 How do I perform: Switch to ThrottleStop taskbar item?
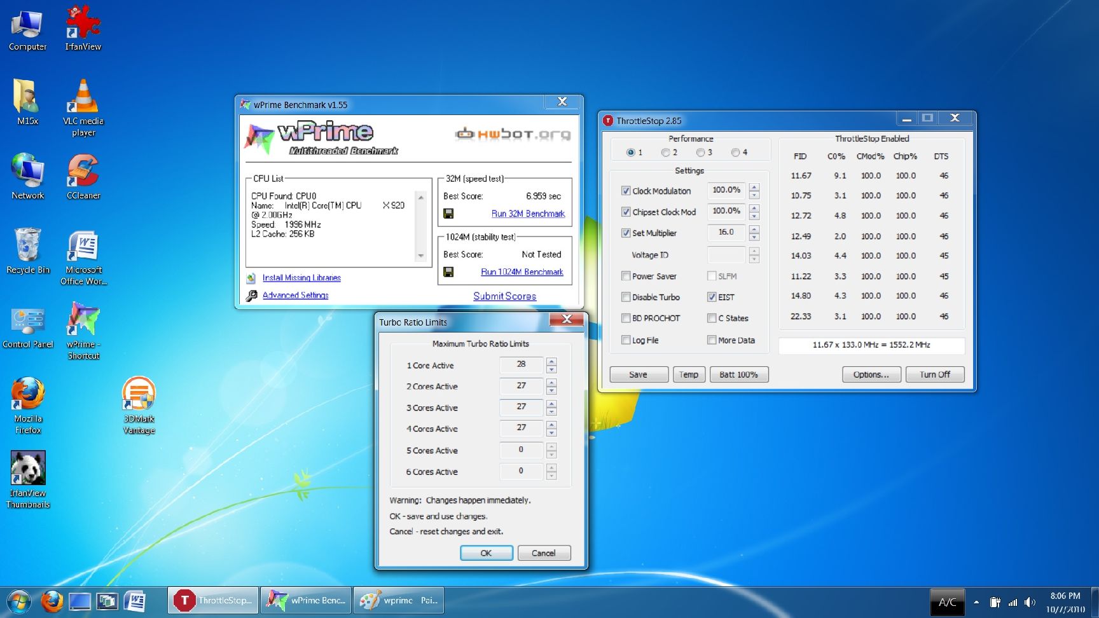point(214,600)
